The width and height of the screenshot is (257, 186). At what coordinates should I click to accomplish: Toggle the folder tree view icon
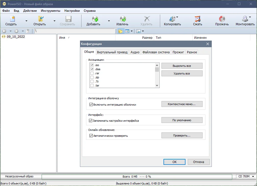(x=121, y=31)
